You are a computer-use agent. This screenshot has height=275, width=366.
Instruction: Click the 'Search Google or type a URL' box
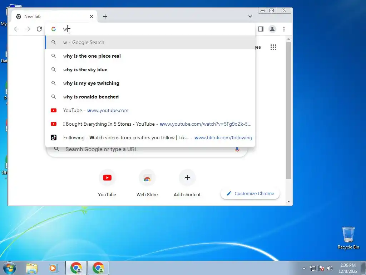(x=147, y=149)
